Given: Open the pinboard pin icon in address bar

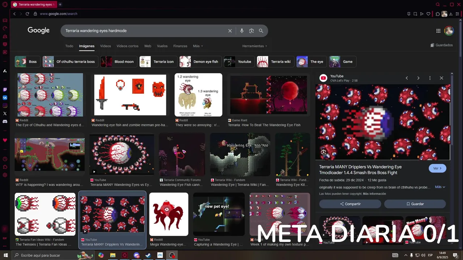Looking at the screenshot, I should pos(409,14).
